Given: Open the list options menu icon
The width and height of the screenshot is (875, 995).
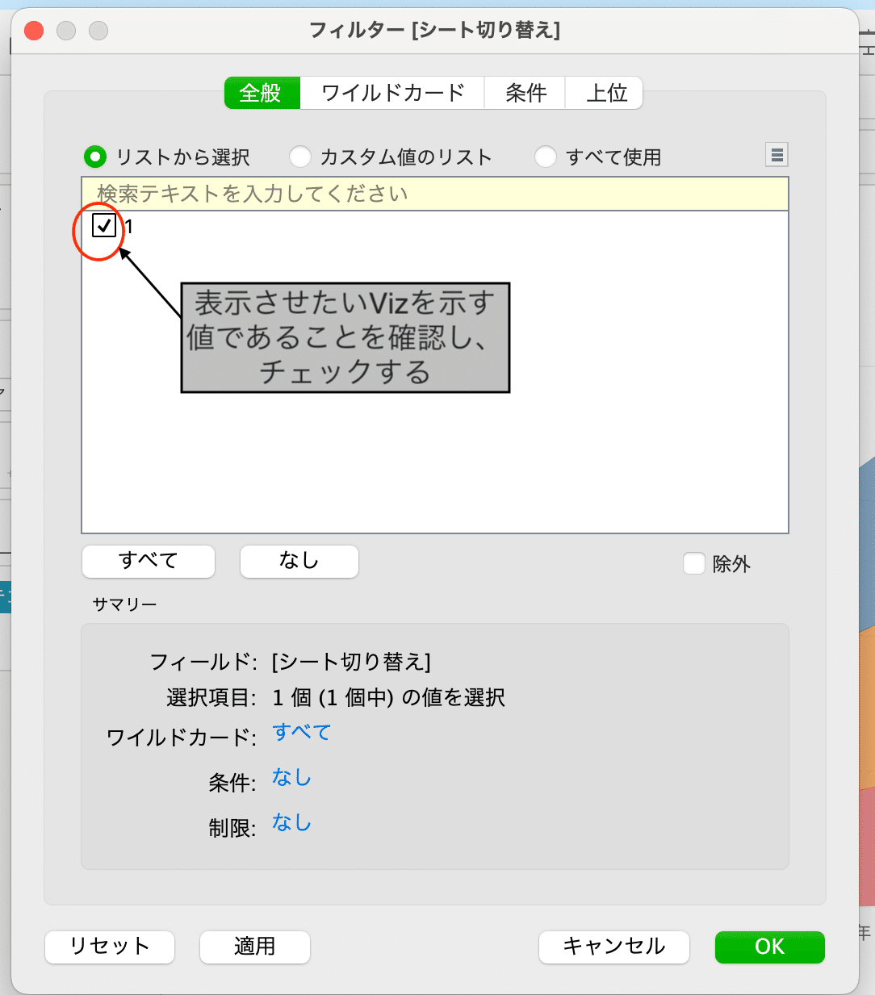Looking at the screenshot, I should 777,154.
